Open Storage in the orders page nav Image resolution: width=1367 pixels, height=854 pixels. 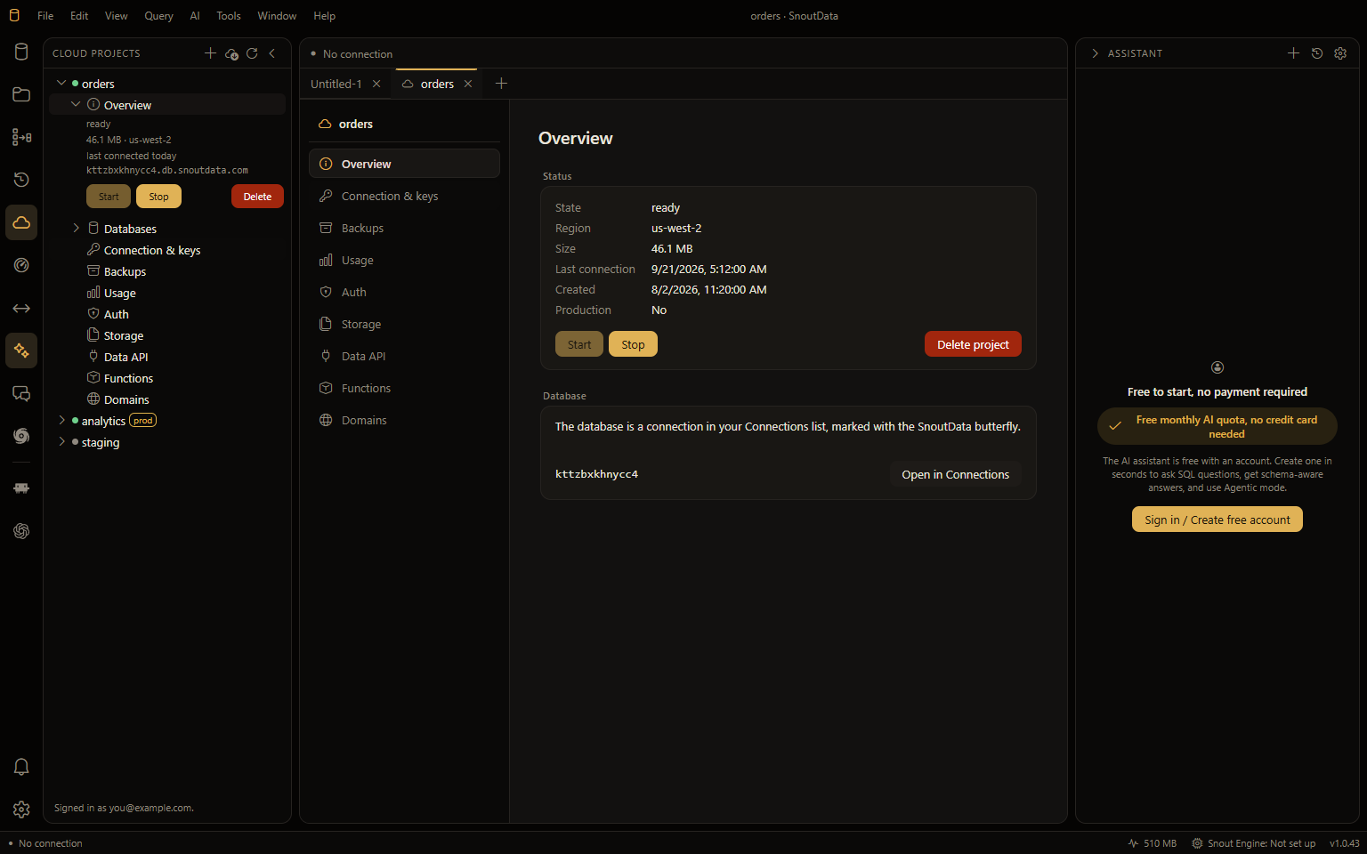tap(404, 324)
